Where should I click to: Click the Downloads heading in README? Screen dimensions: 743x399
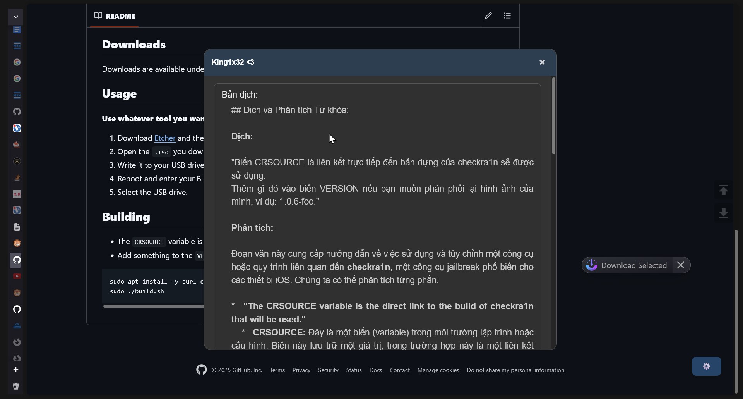pyautogui.click(x=134, y=45)
